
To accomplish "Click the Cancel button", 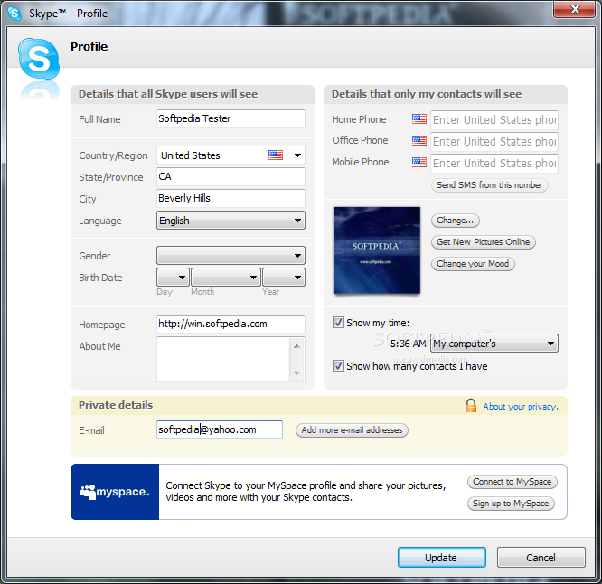I will point(541,558).
